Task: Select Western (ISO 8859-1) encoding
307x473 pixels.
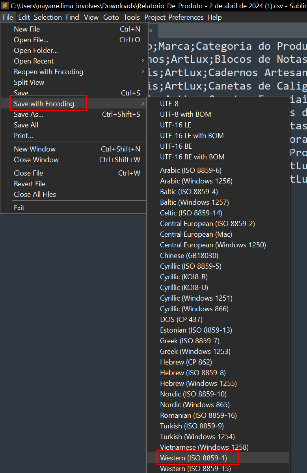Action: (x=194, y=458)
